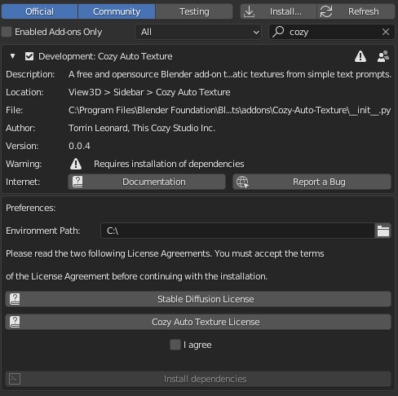This screenshot has width=398, height=396.
Task: Disable the Cozy Auto Texture add-on checkbox
Action: point(29,56)
